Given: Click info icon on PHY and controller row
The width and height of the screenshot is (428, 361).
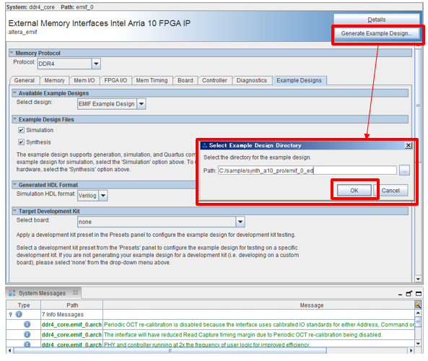Looking at the screenshot, I should pos(27,344).
